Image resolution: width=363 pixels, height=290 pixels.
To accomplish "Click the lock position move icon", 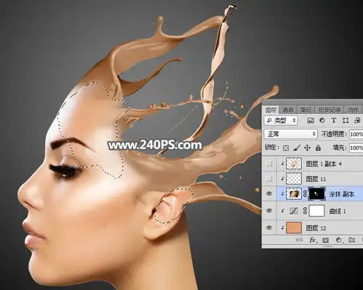I will 307,148.
